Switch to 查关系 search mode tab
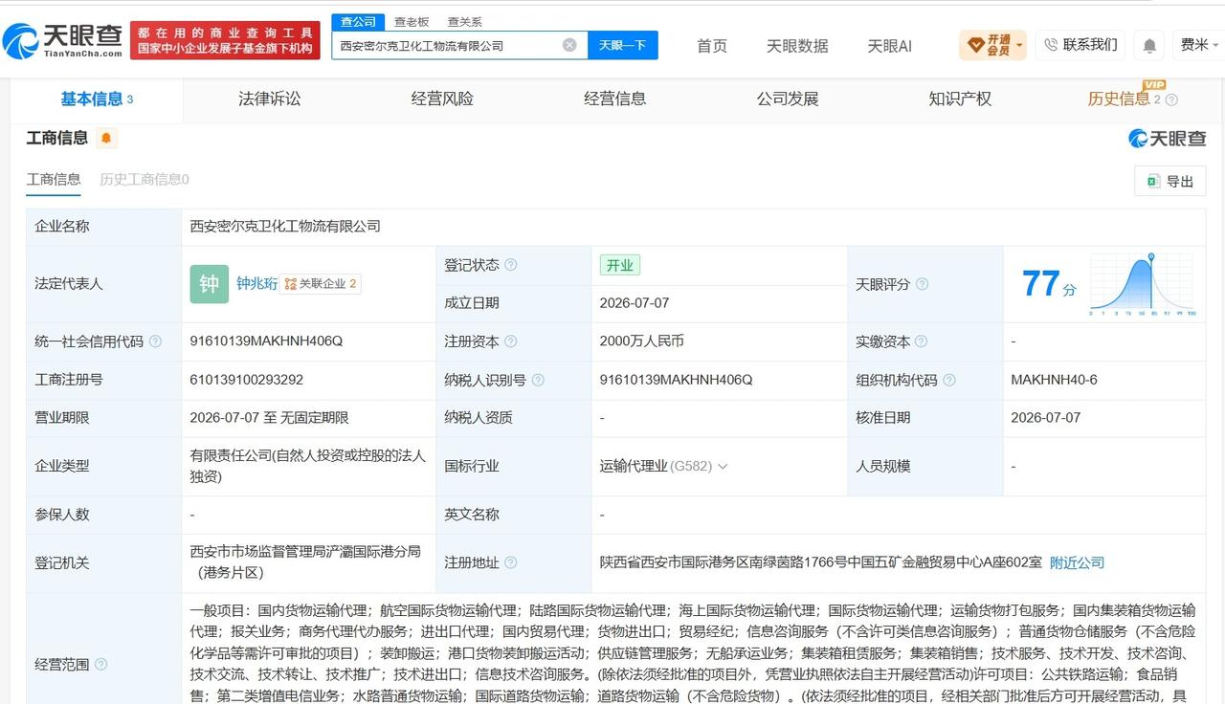1225x704 pixels. click(465, 22)
